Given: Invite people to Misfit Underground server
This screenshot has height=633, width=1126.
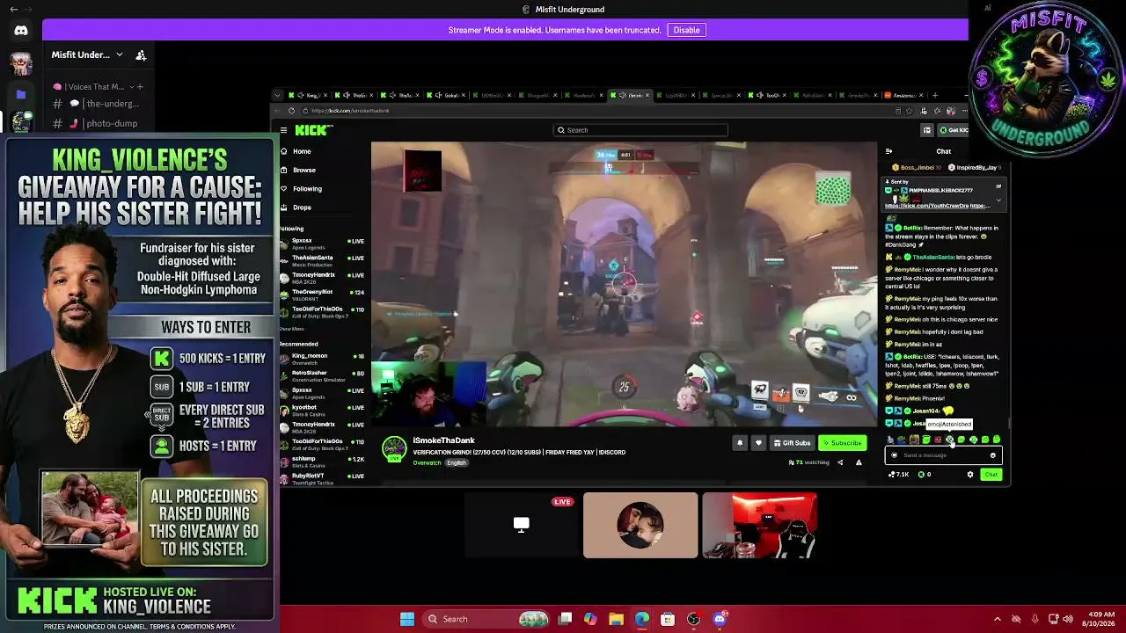Looking at the screenshot, I should tap(141, 55).
